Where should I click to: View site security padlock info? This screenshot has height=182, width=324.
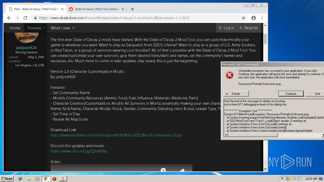(35, 18)
